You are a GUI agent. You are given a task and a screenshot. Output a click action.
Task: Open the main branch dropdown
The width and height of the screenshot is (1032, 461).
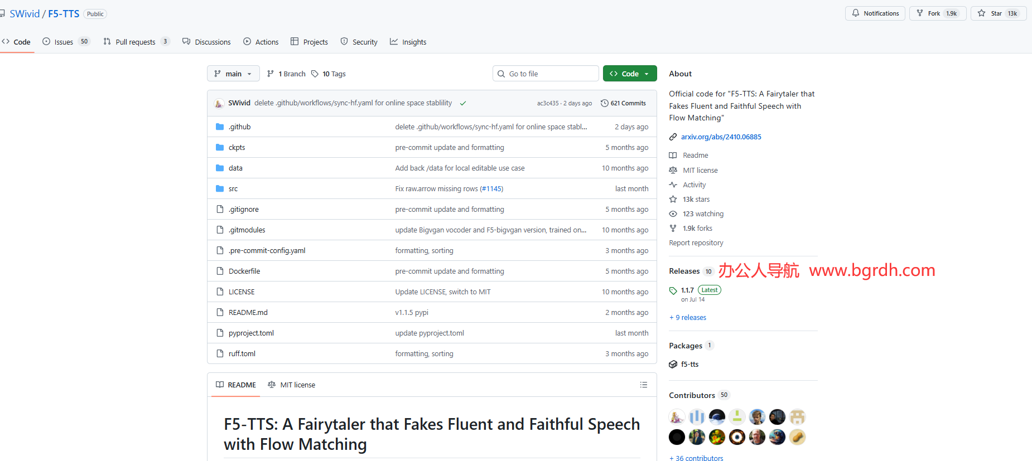click(233, 74)
